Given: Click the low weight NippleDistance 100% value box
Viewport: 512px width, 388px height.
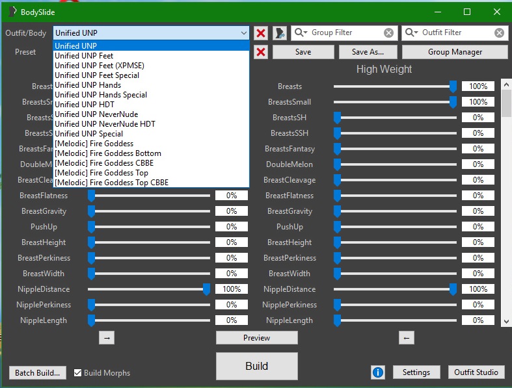Looking at the screenshot, I should click(x=232, y=289).
